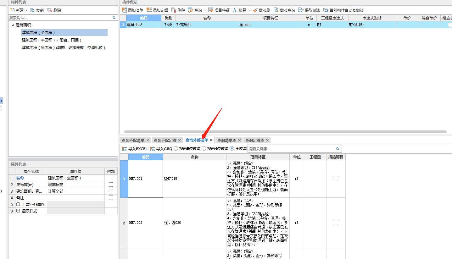
Task: Click the 补充项目 name cell
Action: coord(207,25)
